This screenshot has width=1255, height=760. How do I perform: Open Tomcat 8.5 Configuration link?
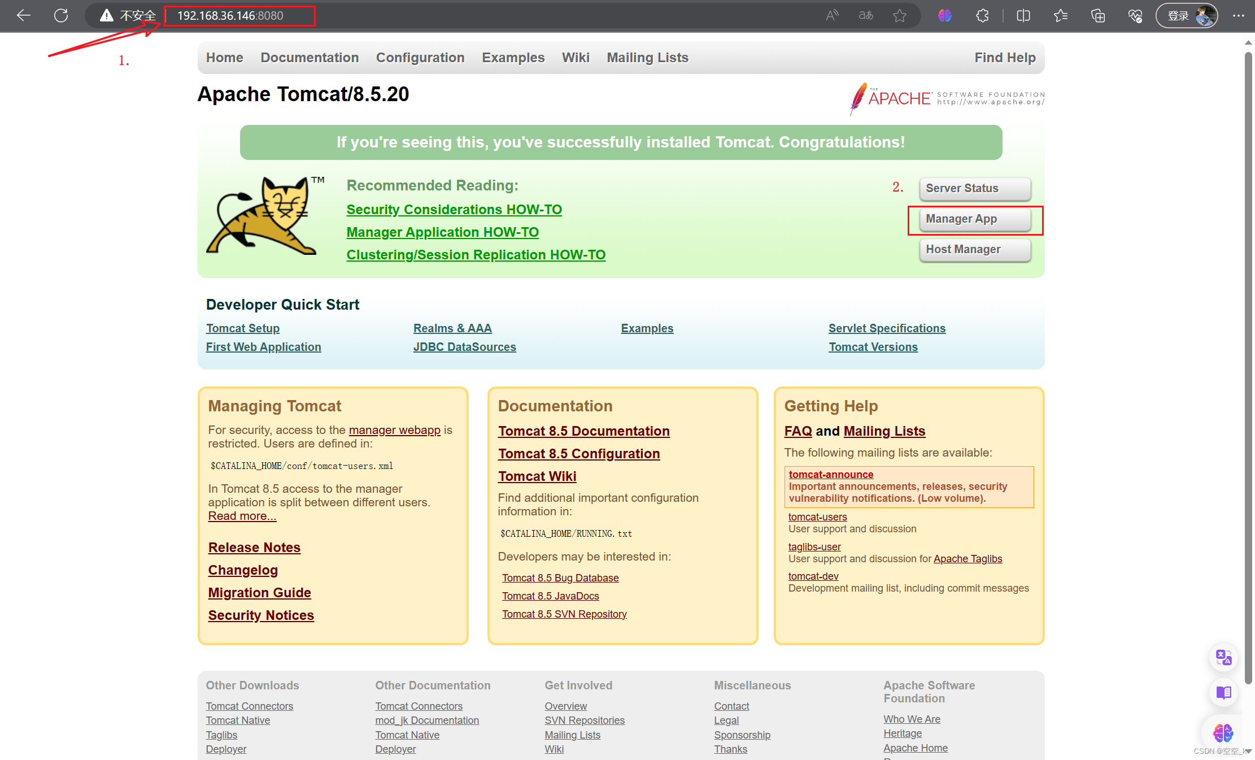[x=579, y=454]
